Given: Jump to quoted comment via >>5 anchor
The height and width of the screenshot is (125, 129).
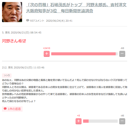Looking at the screenshot, I should pos(7,75).
